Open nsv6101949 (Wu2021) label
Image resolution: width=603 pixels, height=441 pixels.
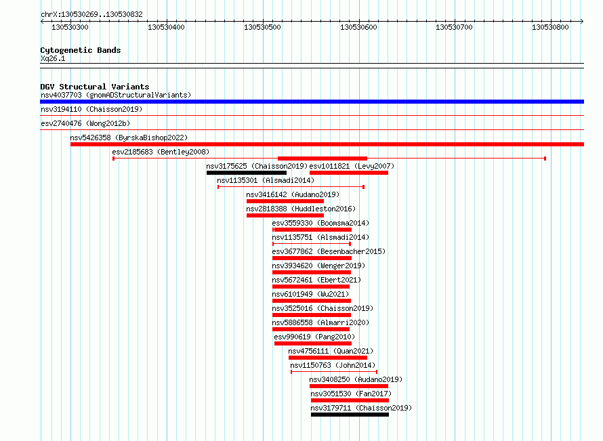[311, 294]
